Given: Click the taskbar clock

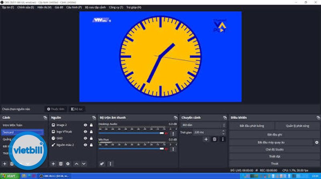Looking at the screenshot, I should (315, 176).
